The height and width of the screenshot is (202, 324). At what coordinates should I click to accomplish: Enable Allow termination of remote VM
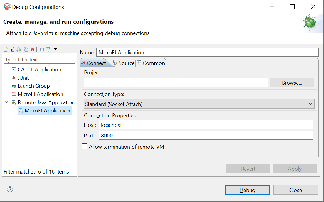[85, 147]
